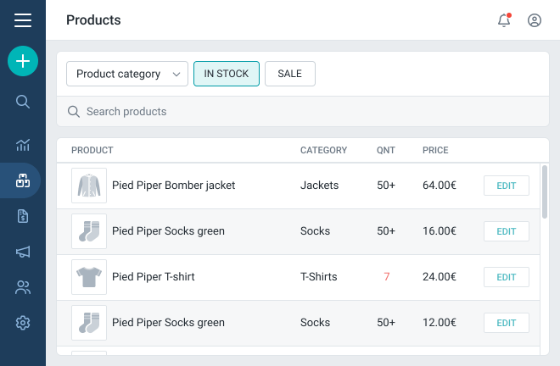The image size is (560, 366).
Task: Edit Pied Piper Bomber jacket
Action: [507, 186]
